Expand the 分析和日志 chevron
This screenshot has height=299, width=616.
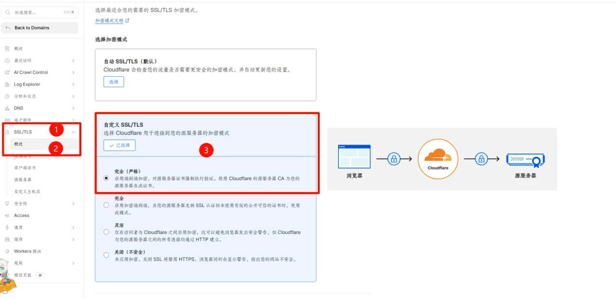point(73,96)
